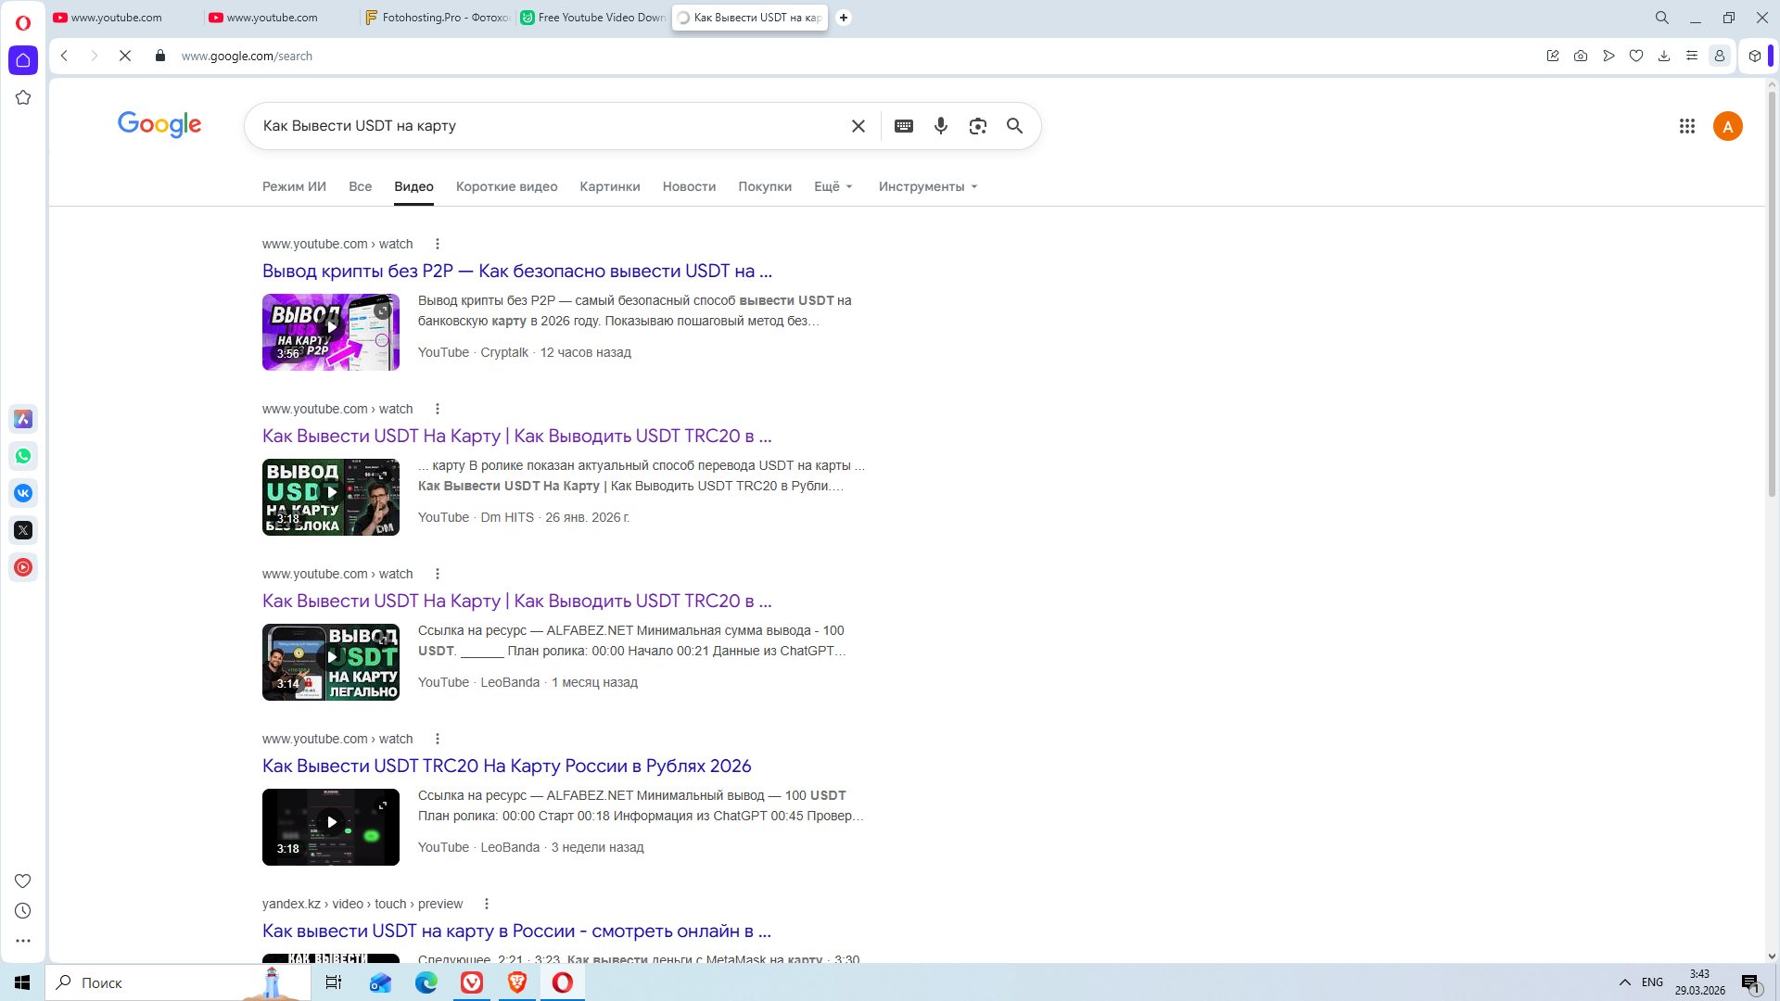
Task: Open Opera downloads icon in the toolbar
Action: click(x=1664, y=56)
